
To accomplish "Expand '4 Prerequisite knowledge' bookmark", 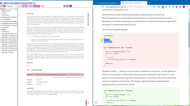I will pyautogui.click(x=1, y=21).
